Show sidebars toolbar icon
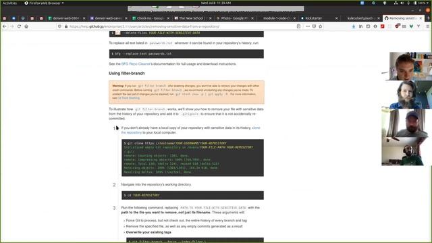Viewport: 432px width, 243px height. 368,26
